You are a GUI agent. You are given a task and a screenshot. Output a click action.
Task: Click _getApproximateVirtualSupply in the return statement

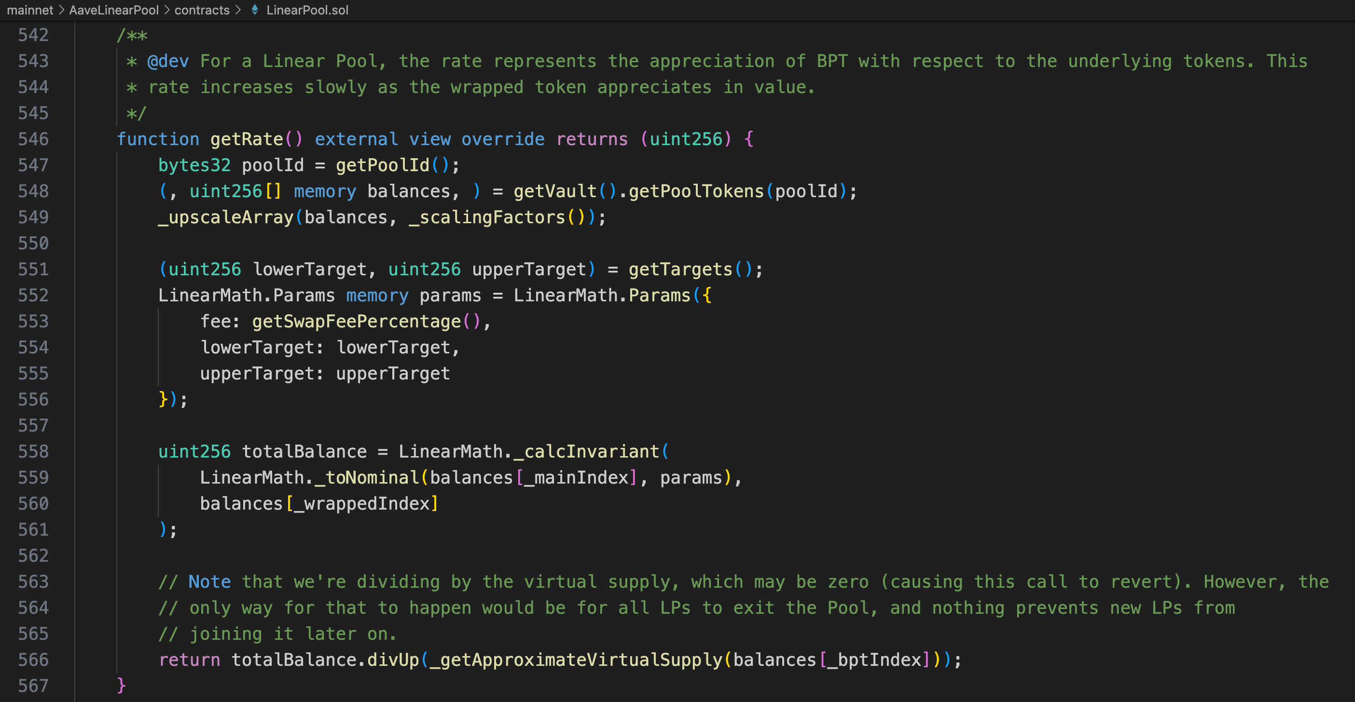click(576, 660)
